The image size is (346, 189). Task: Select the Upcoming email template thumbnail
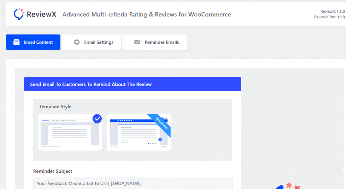click(139, 132)
